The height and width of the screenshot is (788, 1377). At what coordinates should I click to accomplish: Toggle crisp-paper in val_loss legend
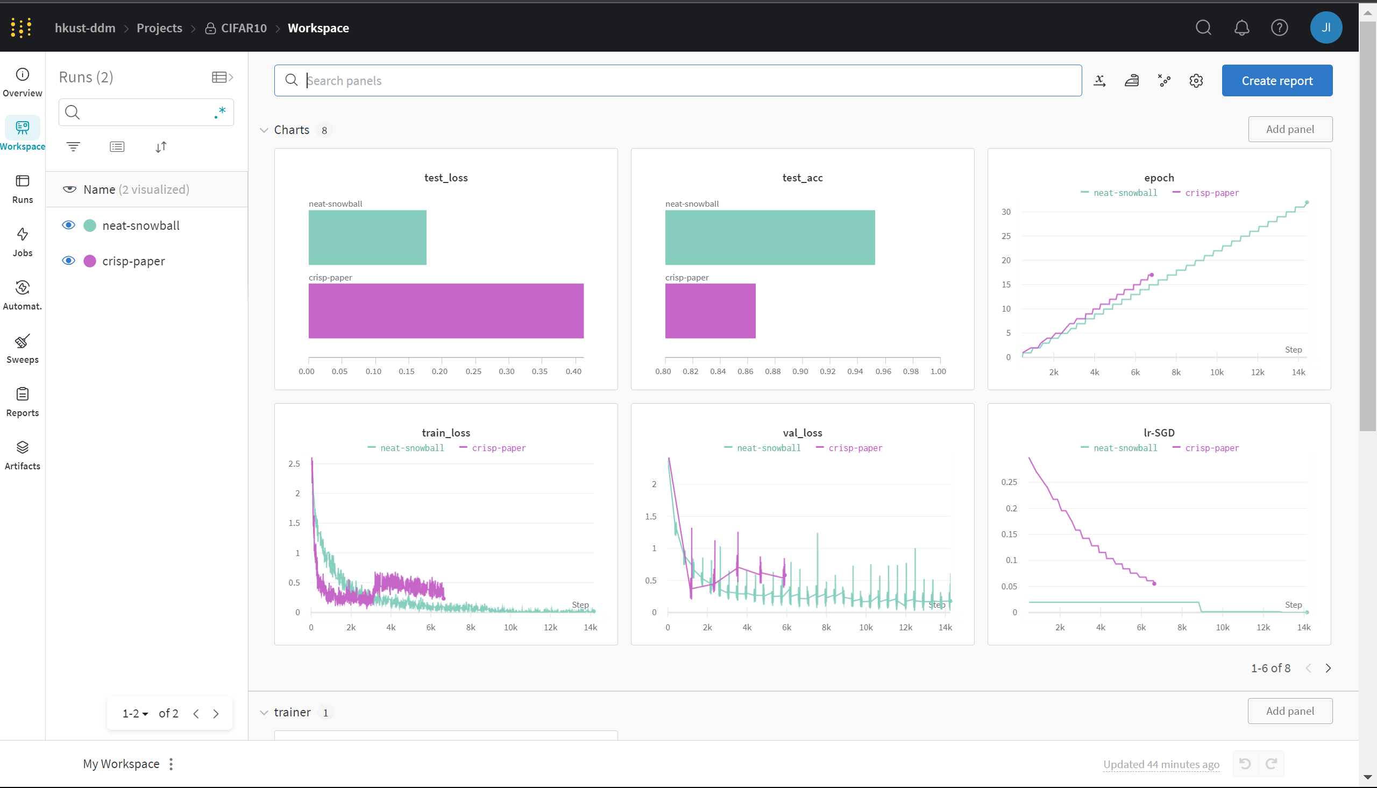(x=849, y=448)
